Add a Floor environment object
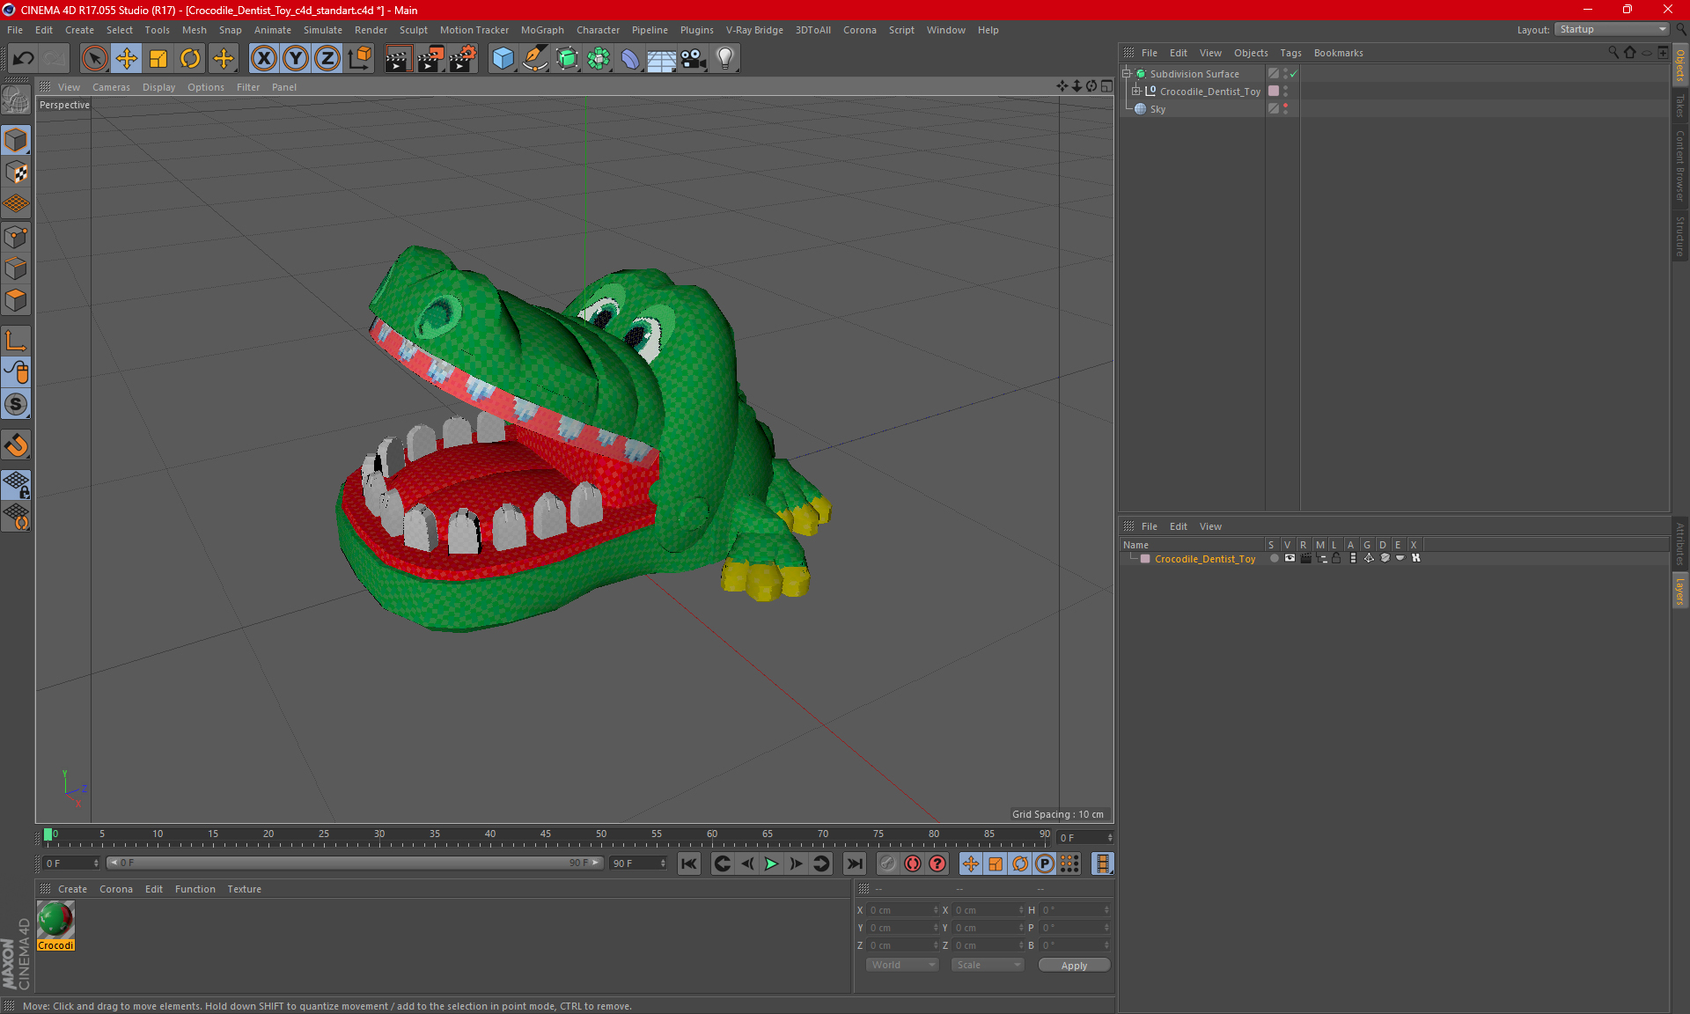This screenshot has height=1014, width=1690. (661, 59)
